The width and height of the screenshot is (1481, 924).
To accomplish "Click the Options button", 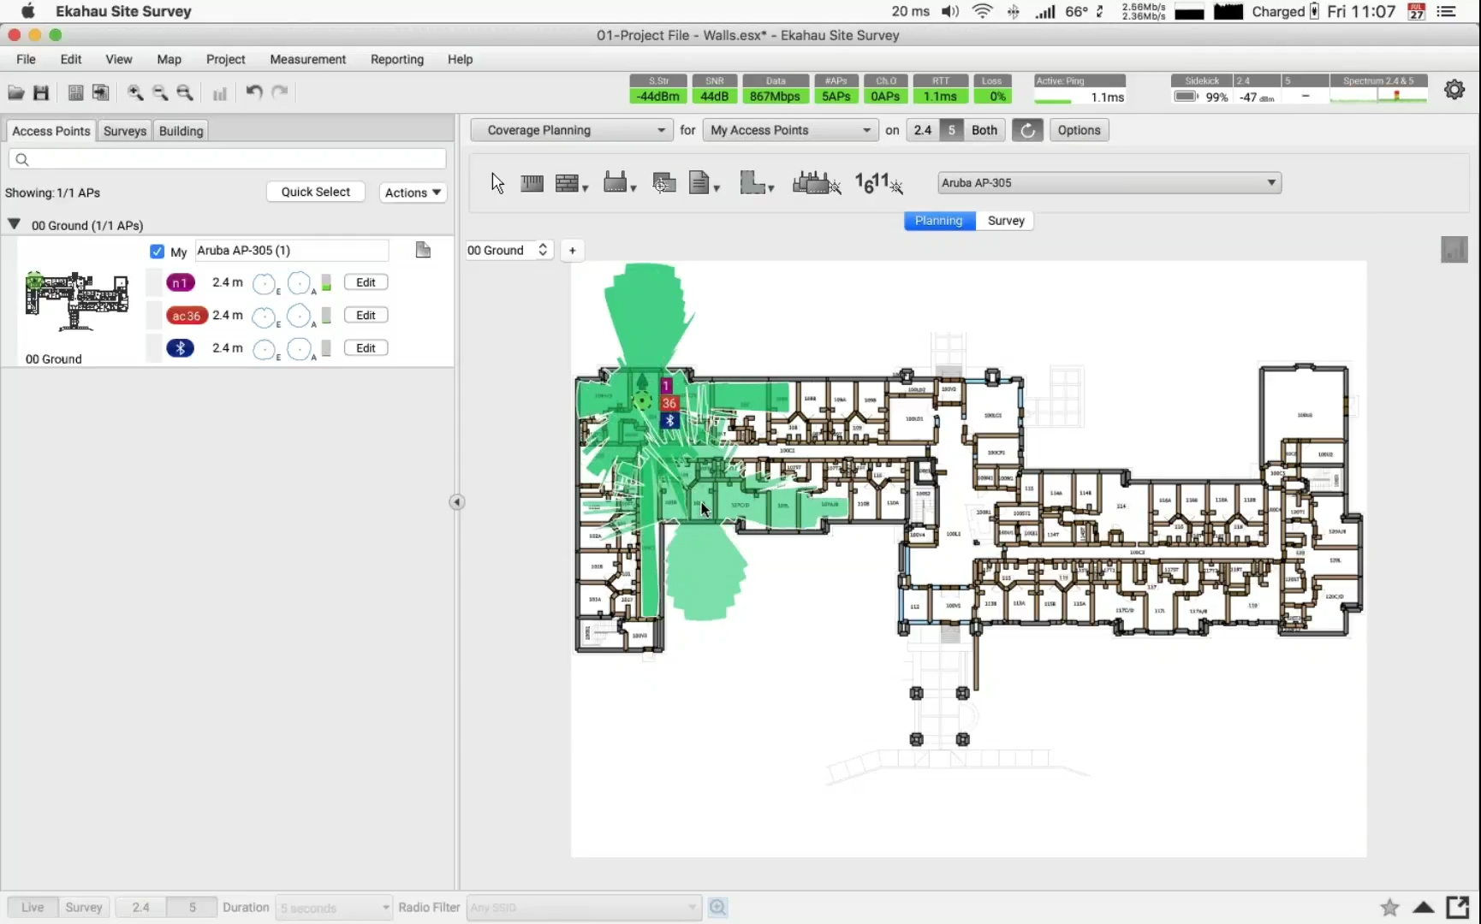I will tap(1079, 130).
